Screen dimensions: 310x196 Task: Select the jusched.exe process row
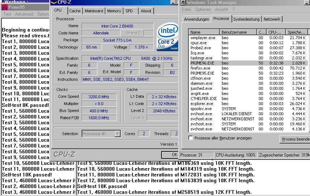click(248, 88)
